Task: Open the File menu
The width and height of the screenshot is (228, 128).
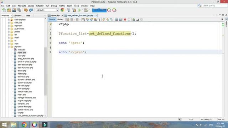Action: pyautogui.click(x=3, y=6)
